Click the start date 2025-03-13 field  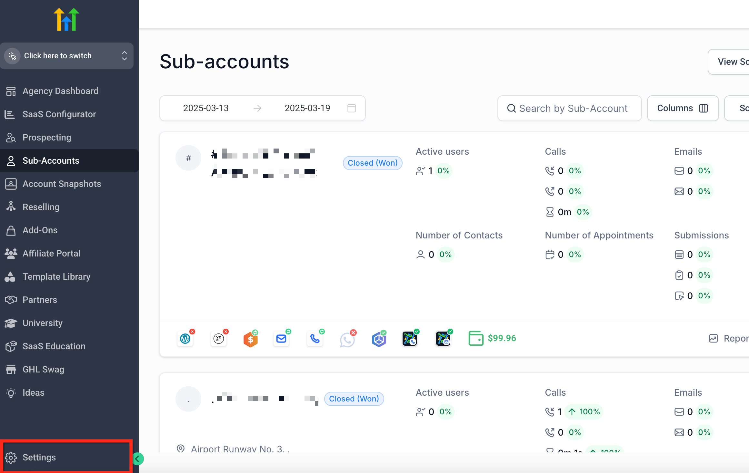coord(206,108)
